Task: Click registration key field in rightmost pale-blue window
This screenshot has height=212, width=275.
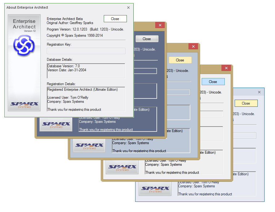Action: [245, 135]
